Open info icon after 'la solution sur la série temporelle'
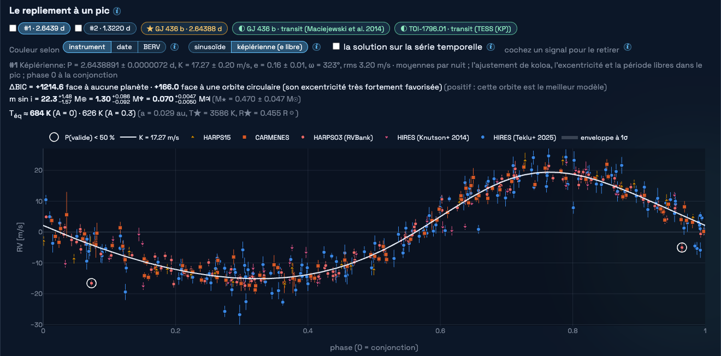 490,47
